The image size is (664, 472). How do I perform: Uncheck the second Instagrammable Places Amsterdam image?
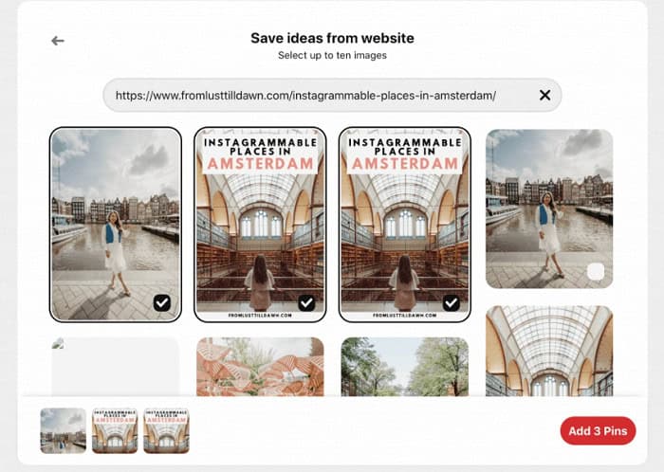451,303
